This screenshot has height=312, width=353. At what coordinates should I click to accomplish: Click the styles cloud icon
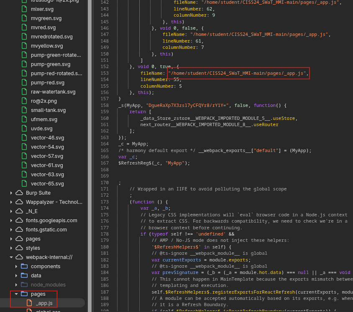click(19, 248)
